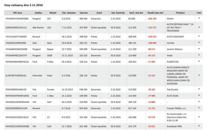Open the photo star for Alfa Romeo 156
The height and width of the screenshot is (131, 208).
tap(199, 27)
